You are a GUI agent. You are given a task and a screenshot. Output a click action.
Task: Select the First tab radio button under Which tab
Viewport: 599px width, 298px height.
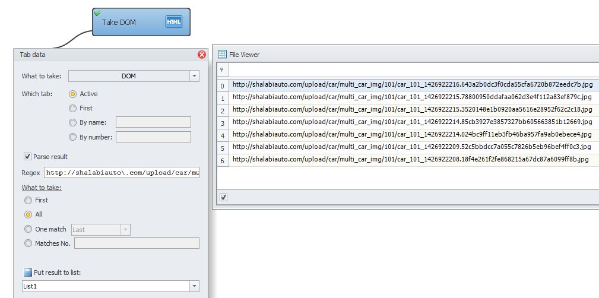coord(72,109)
